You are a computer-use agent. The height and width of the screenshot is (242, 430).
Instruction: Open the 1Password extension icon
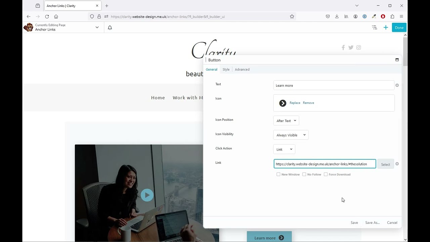click(x=364, y=16)
